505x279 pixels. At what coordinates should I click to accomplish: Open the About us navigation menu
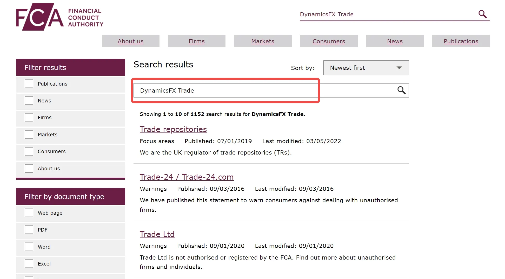[x=130, y=41]
